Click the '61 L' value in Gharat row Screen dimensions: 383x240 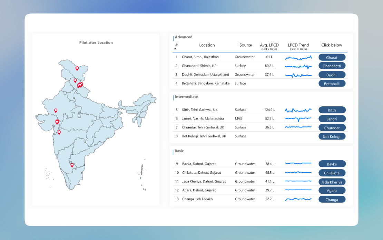pyautogui.click(x=269, y=57)
